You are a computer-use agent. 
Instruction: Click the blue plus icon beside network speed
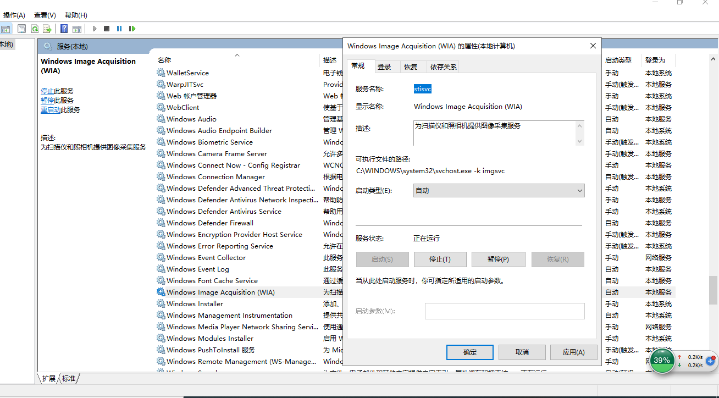point(710,361)
